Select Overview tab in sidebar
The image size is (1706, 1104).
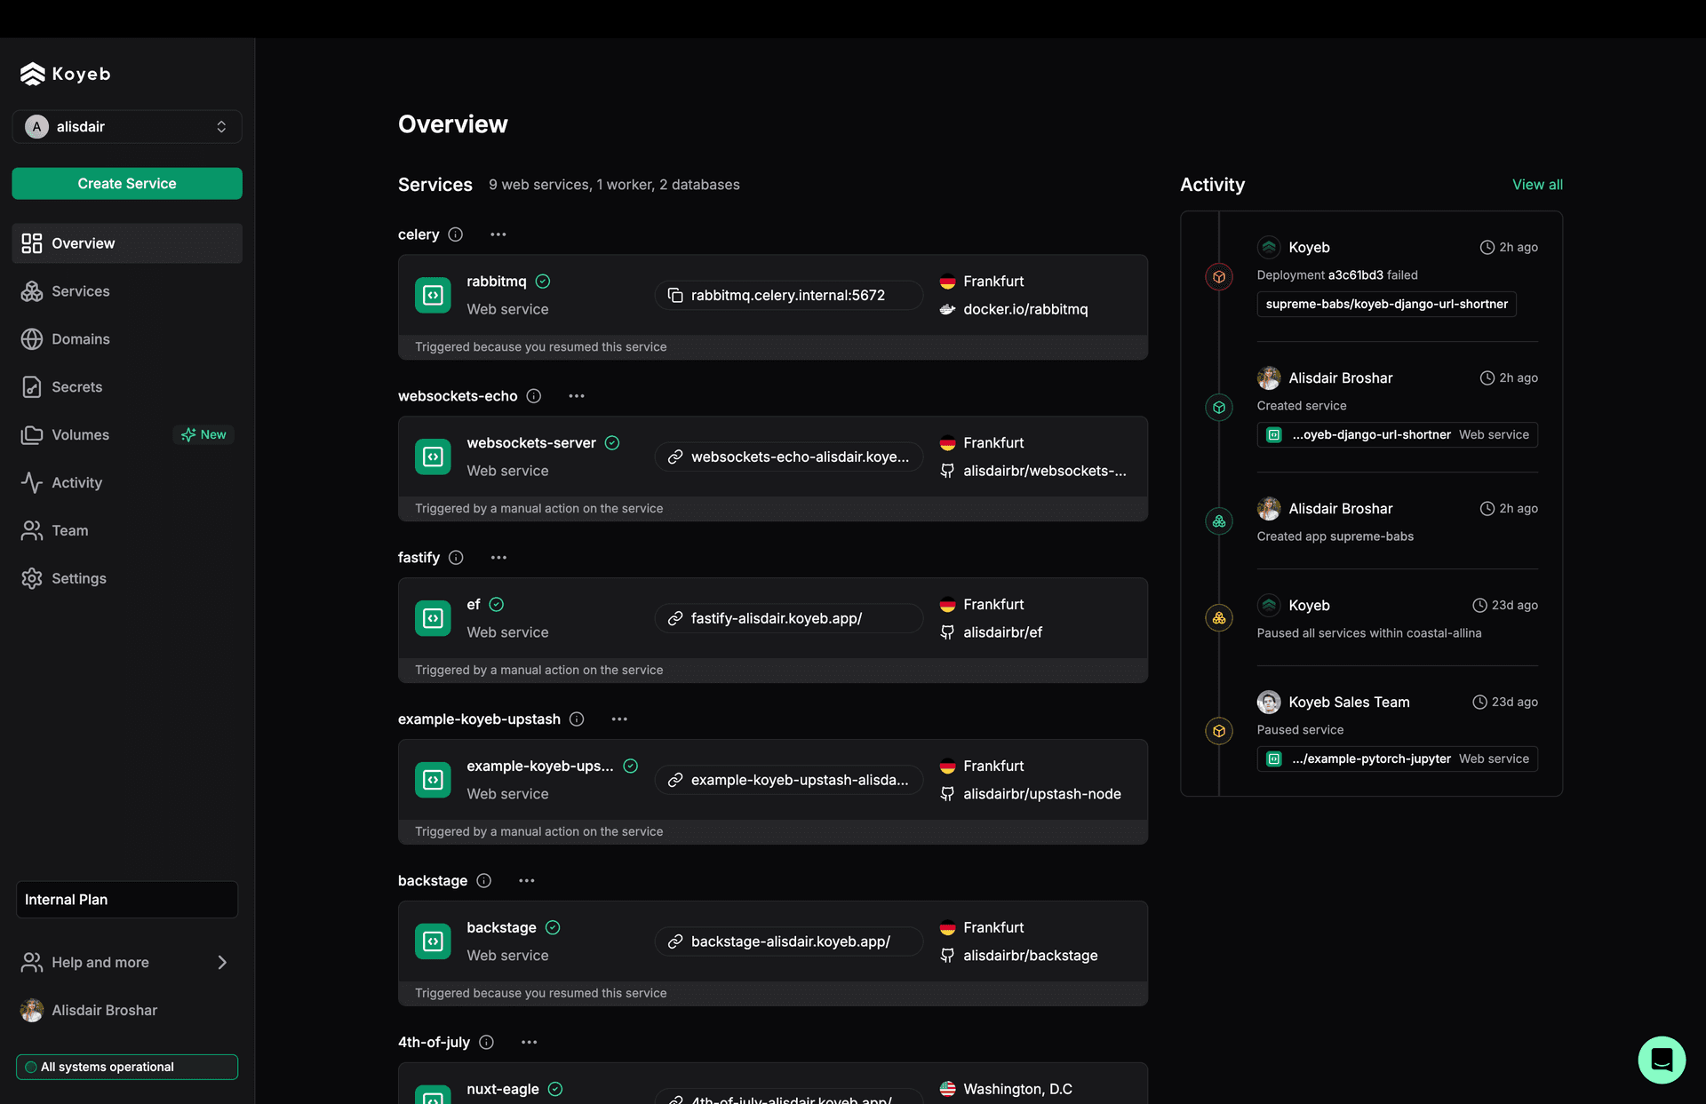[127, 242]
